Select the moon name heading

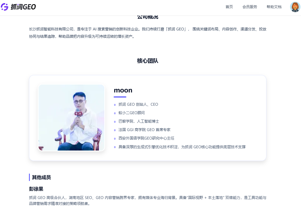pos(123,90)
